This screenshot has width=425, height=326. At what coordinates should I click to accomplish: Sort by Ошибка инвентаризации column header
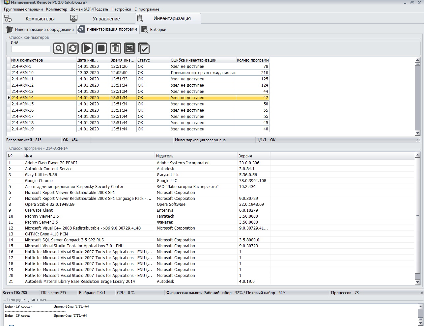coord(203,60)
